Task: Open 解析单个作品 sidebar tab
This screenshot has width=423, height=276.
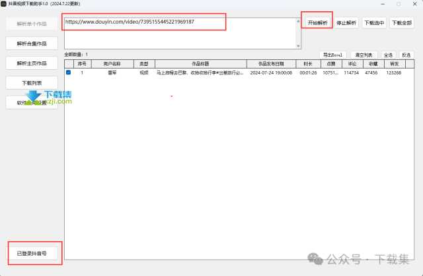Action: tap(32, 24)
